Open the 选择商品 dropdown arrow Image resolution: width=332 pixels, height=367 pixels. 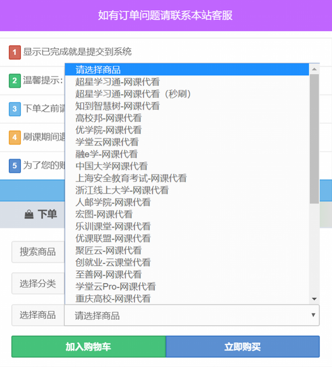pyautogui.click(x=313, y=315)
